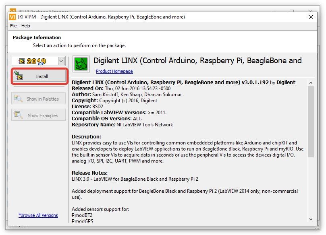This screenshot has height=235, width=326.
Task: Open the Product Homepage link
Action: pos(114,71)
